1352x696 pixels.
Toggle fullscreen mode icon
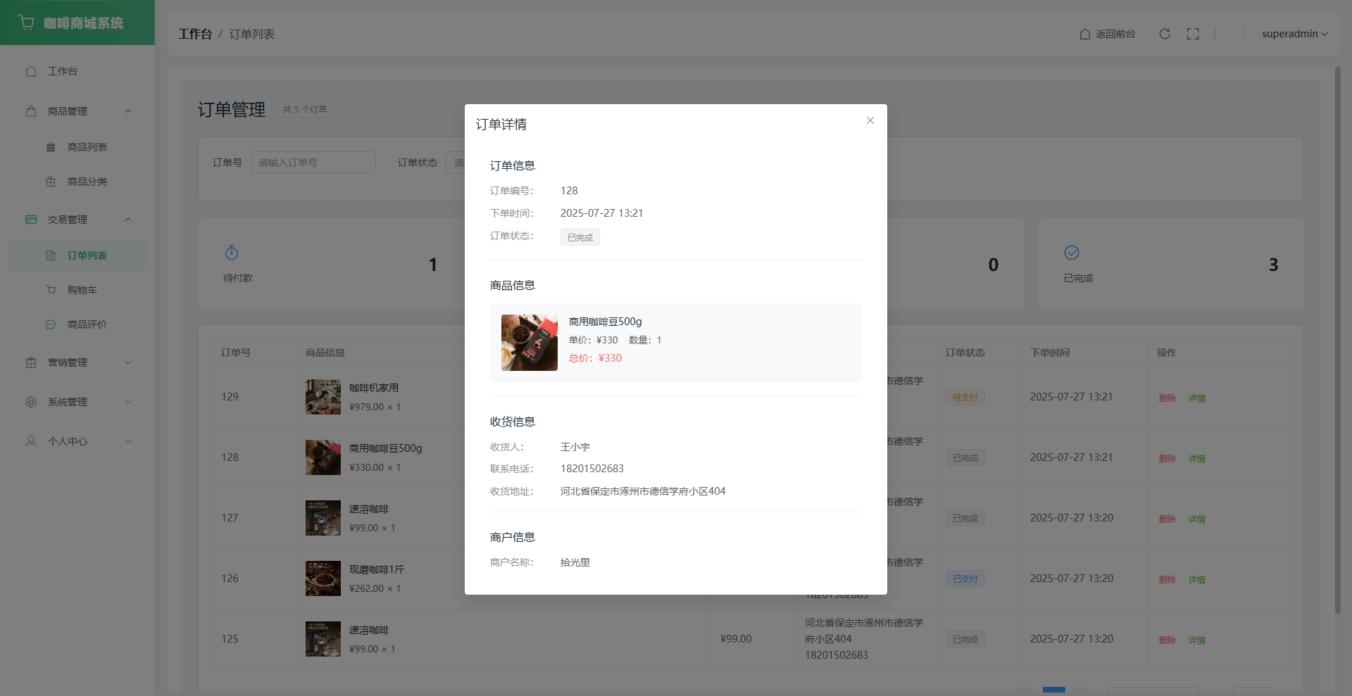click(1193, 34)
